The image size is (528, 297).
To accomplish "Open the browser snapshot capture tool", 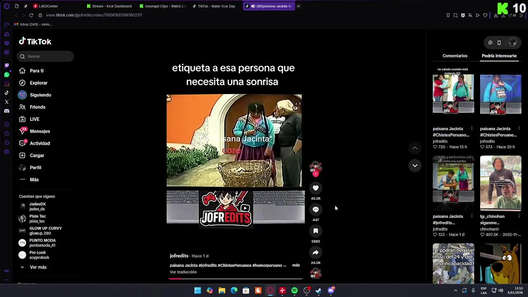I will 455,15.
